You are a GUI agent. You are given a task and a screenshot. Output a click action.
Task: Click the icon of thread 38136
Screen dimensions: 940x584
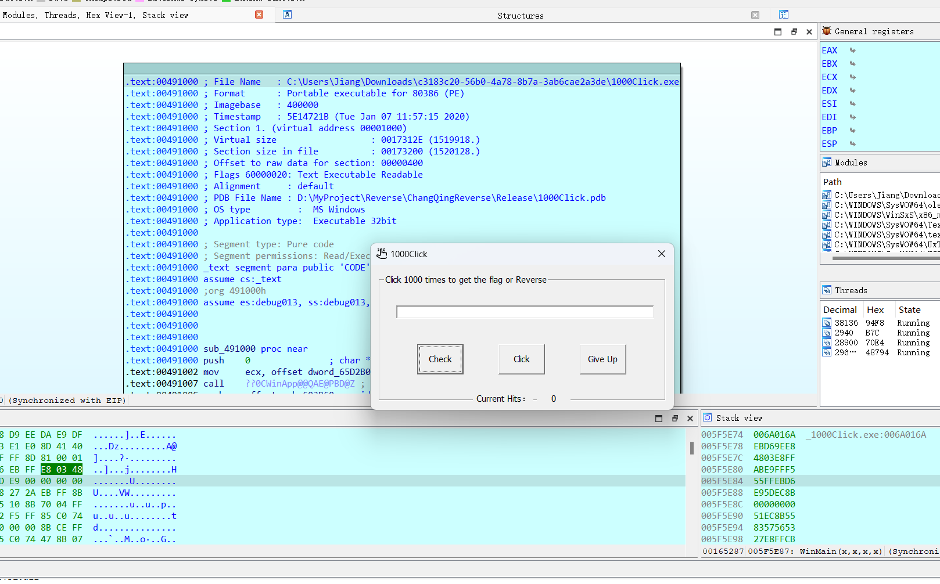point(827,323)
